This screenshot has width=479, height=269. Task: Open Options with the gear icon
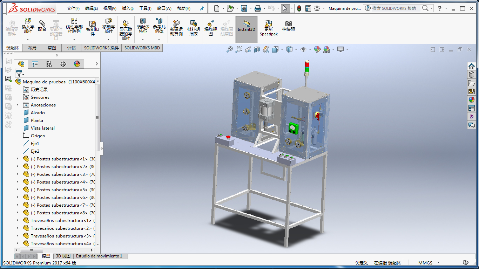click(x=317, y=8)
